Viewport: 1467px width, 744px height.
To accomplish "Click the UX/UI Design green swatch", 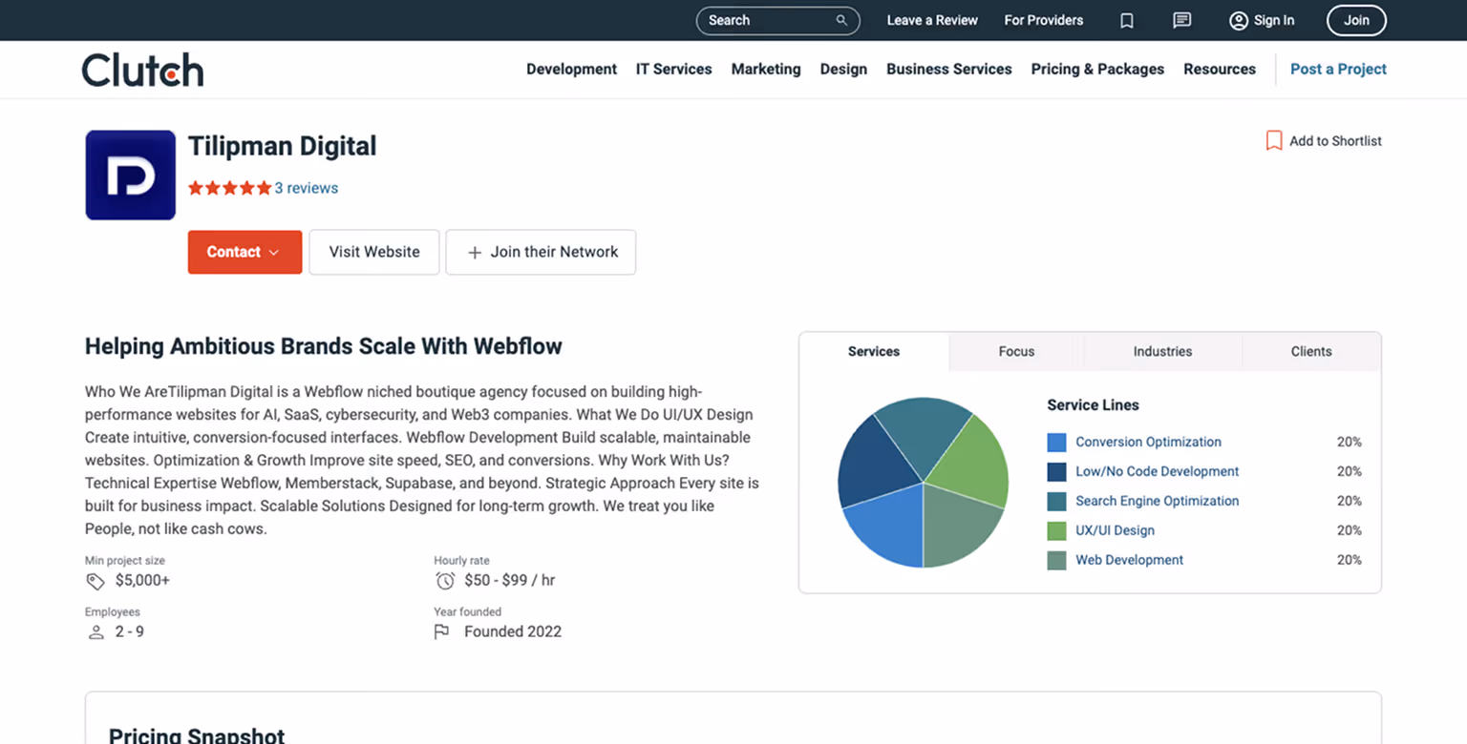I will 1056,531.
